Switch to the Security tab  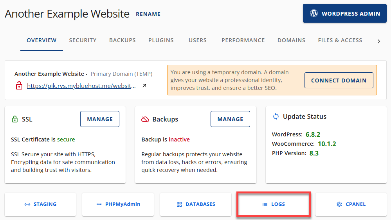pos(83,40)
